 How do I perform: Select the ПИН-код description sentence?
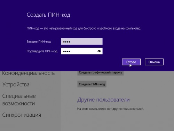pos(84,28)
